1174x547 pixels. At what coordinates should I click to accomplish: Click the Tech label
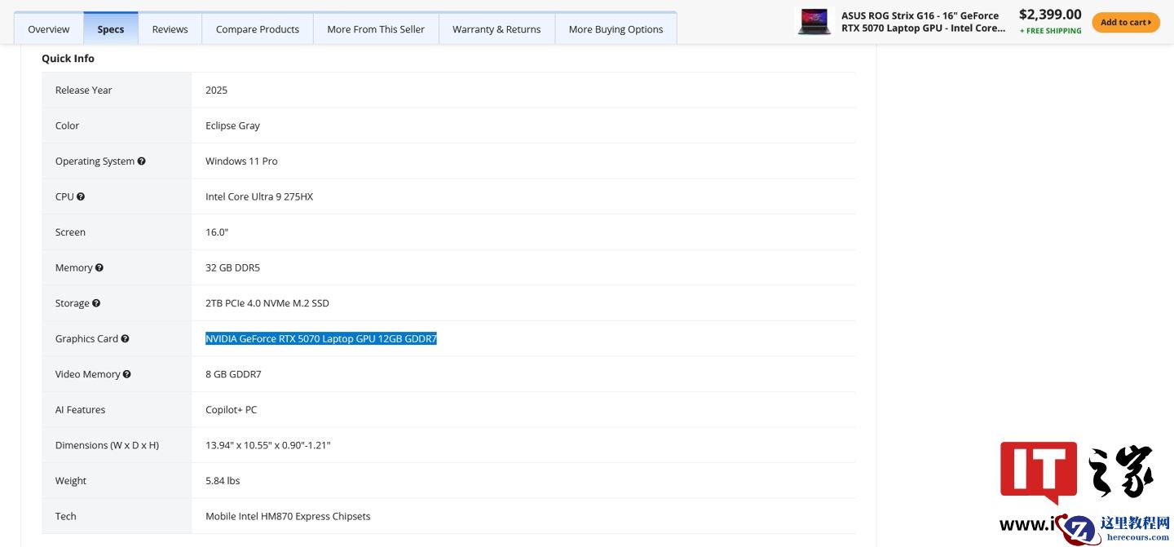tap(66, 516)
